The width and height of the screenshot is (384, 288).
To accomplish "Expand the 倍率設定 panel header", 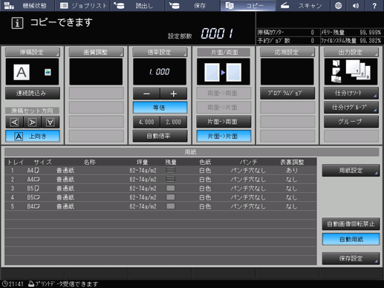I will click(x=160, y=52).
